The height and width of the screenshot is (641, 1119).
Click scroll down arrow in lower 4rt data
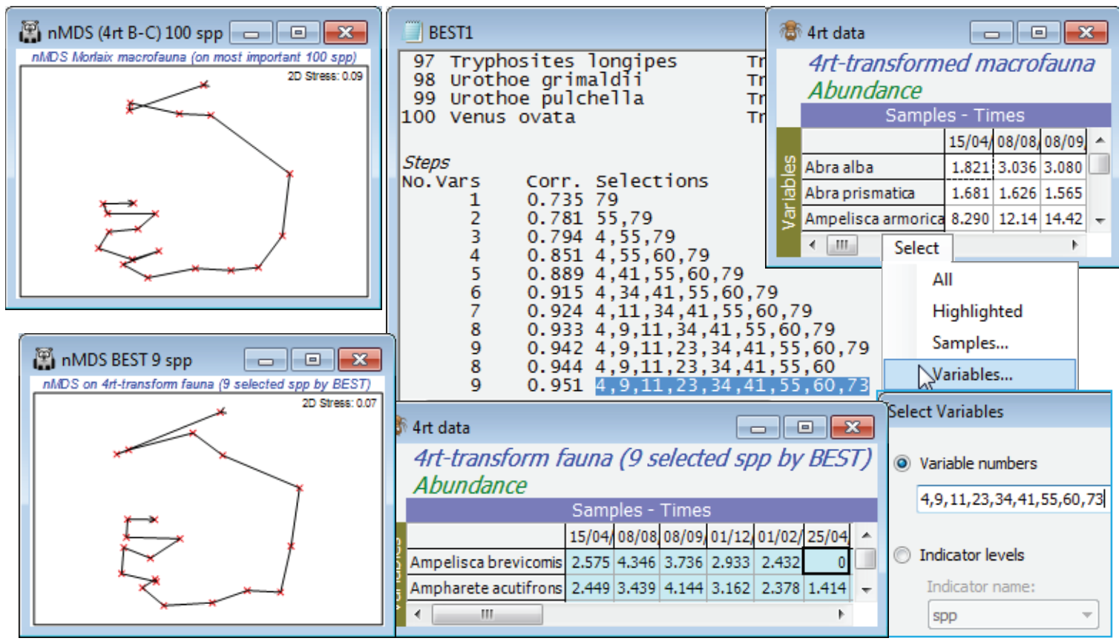point(865,590)
